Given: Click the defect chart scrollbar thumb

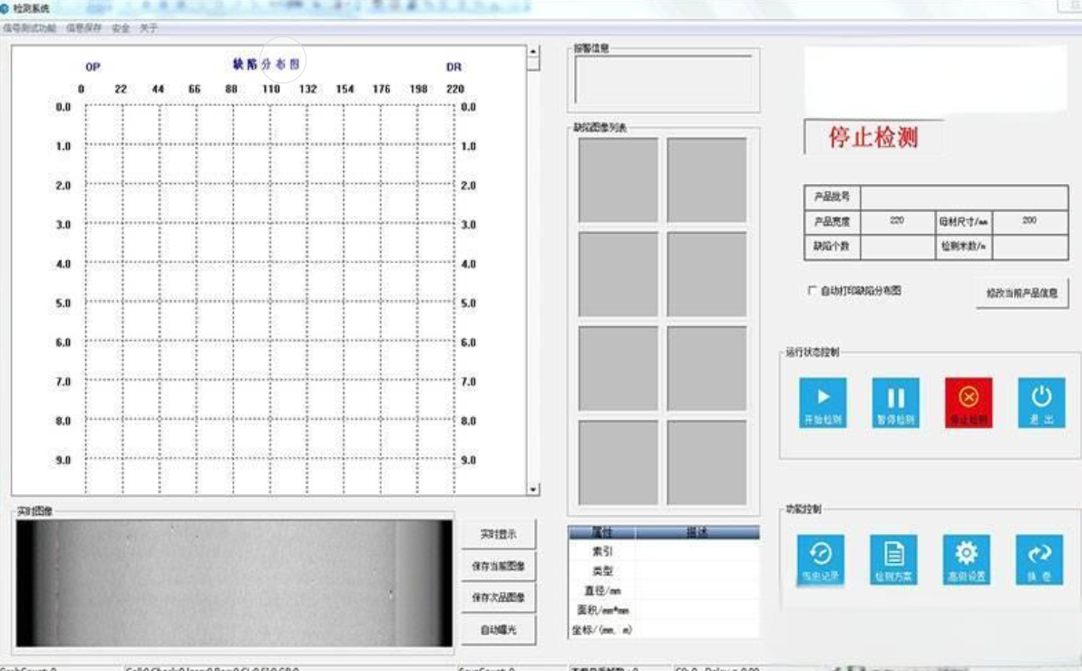Looking at the screenshot, I should 532,63.
